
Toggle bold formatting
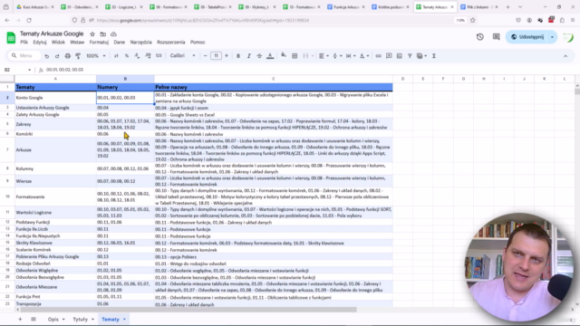(238, 56)
